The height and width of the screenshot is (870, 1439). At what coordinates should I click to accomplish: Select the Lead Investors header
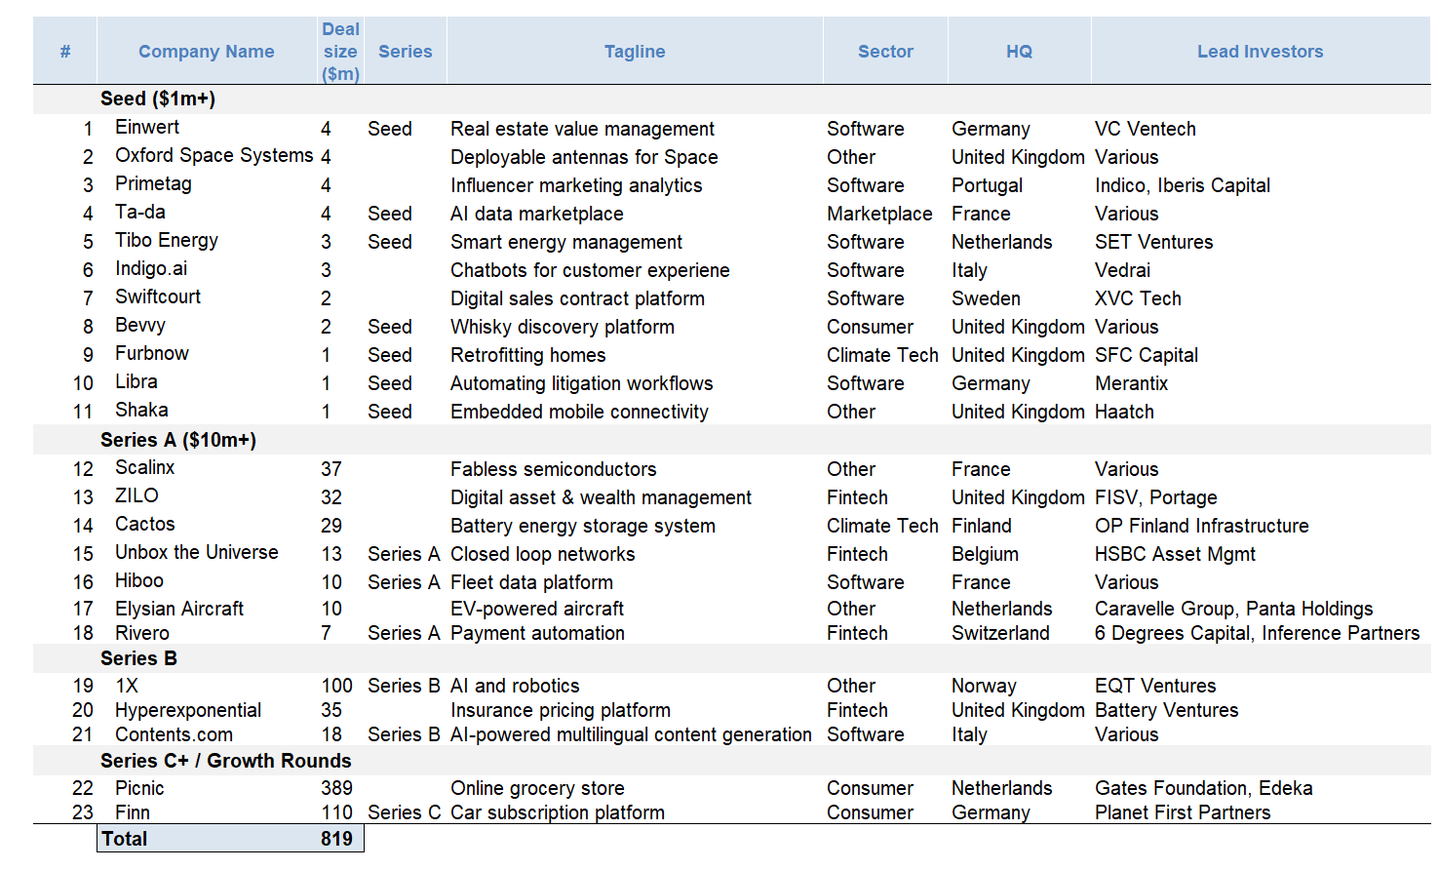[1260, 52]
